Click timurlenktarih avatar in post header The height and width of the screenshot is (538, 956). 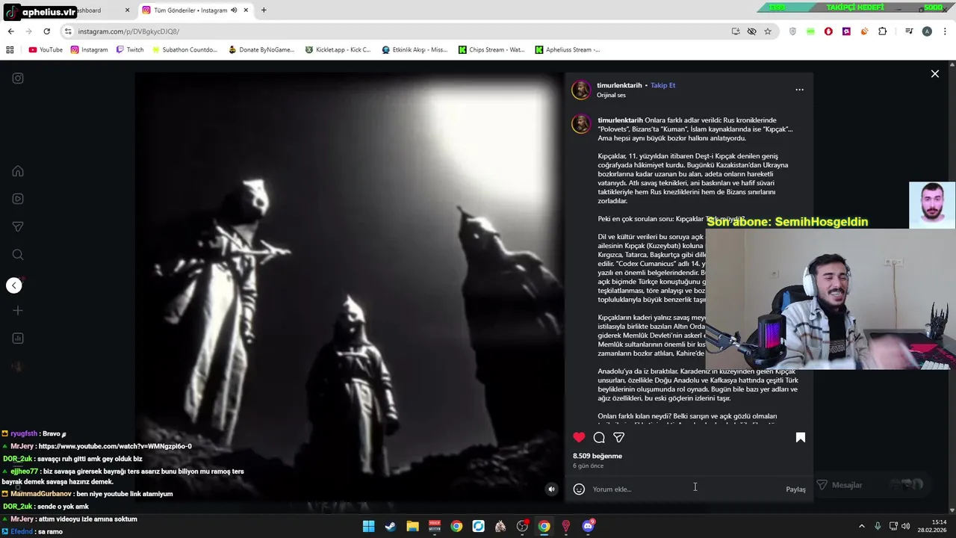click(x=581, y=90)
